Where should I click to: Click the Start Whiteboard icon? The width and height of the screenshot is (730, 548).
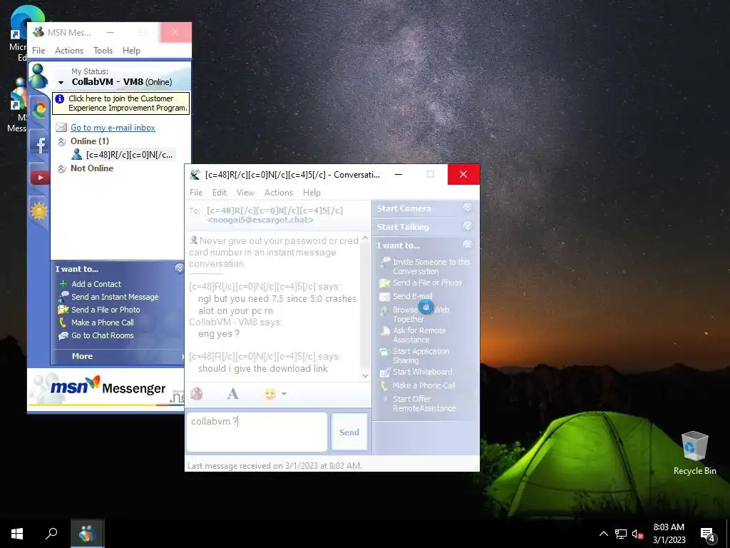[x=384, y=372]
